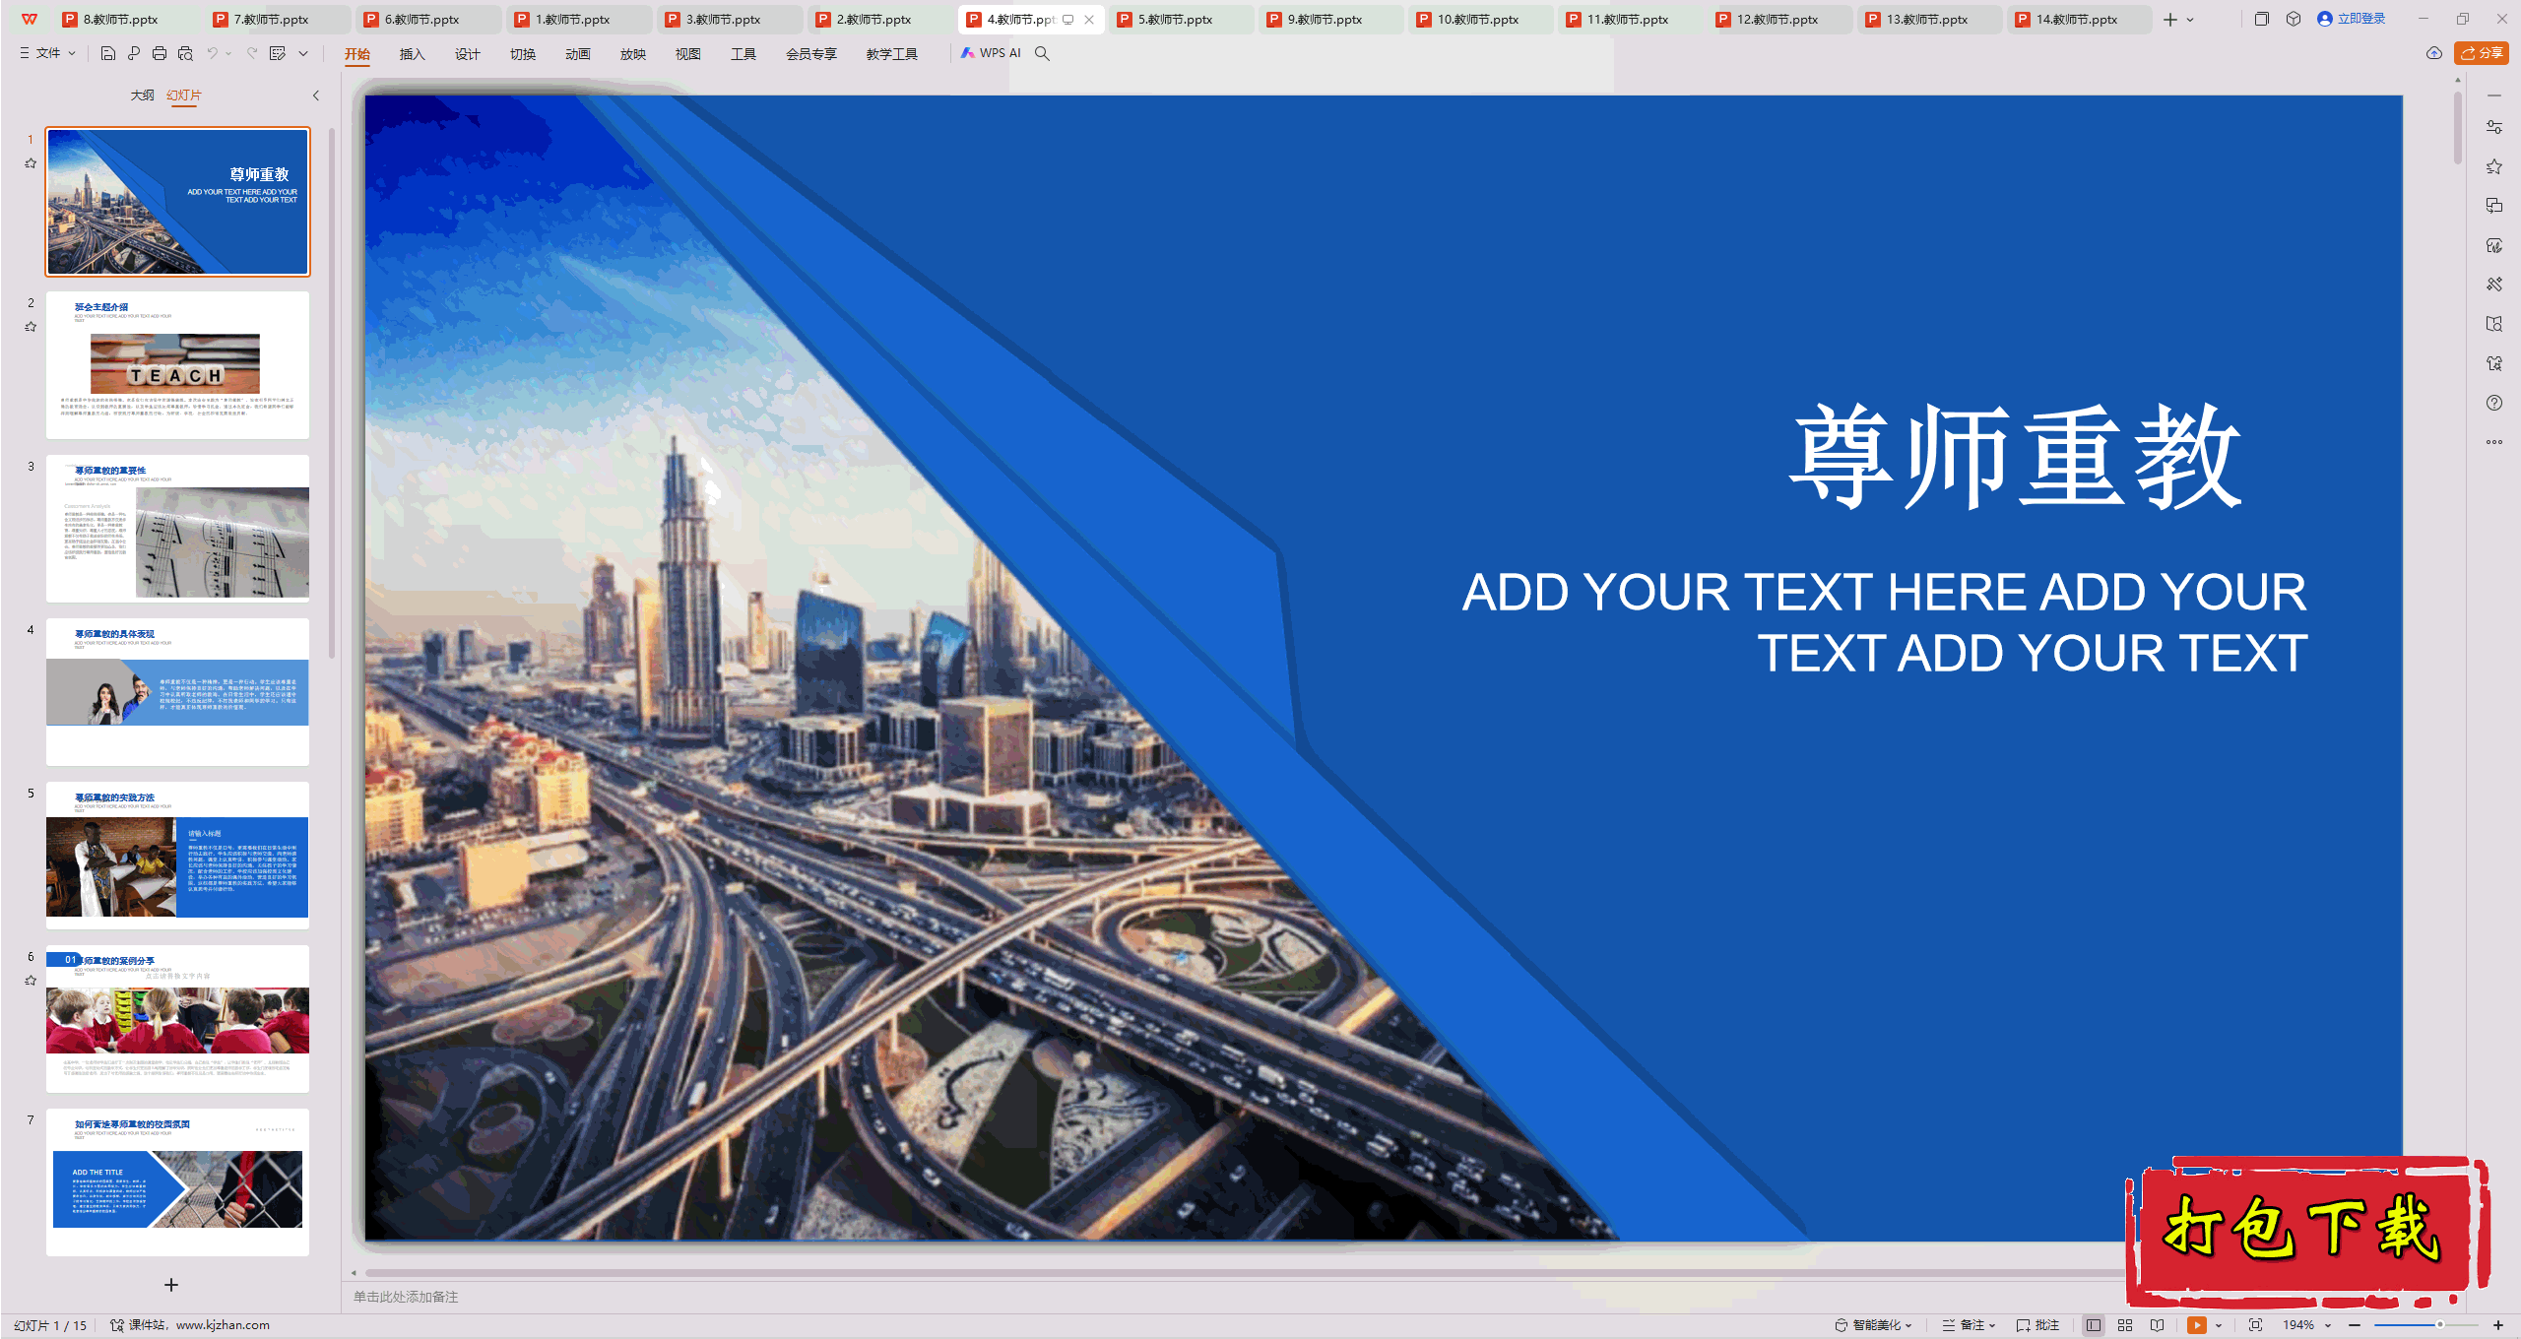Toggle 批注 comments in status bar

pos(2038,1325)
